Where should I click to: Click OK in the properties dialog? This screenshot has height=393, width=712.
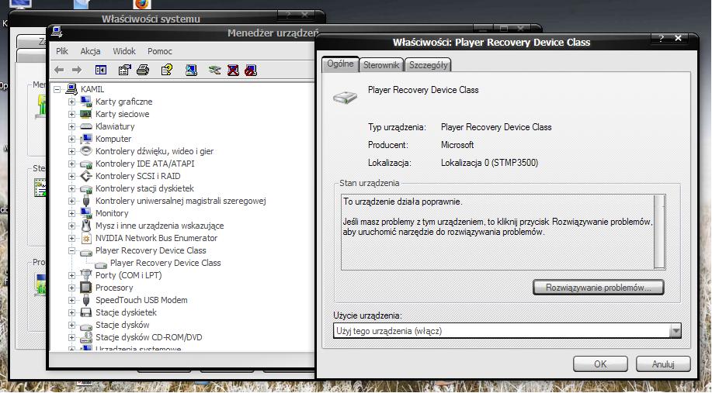click(x=600, y=364)
